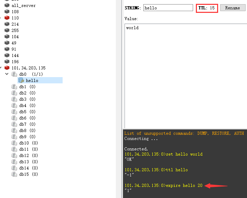Expand the 110 server node
The image size is (247, 198).
point(1,18)
